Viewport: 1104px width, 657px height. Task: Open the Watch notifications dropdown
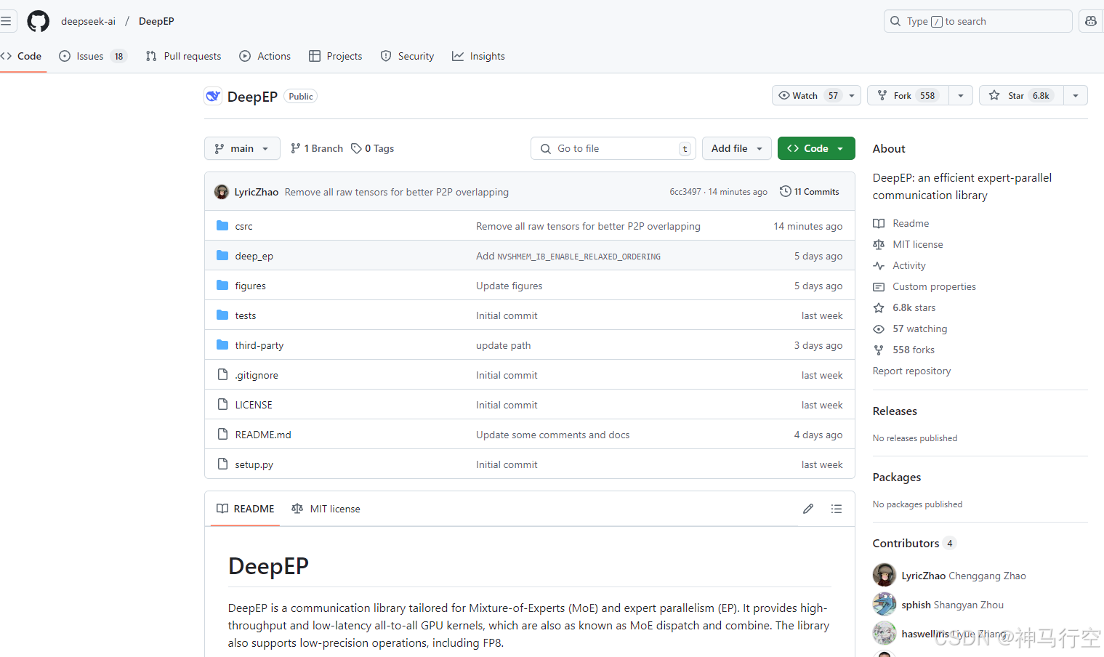coord(816,95)
